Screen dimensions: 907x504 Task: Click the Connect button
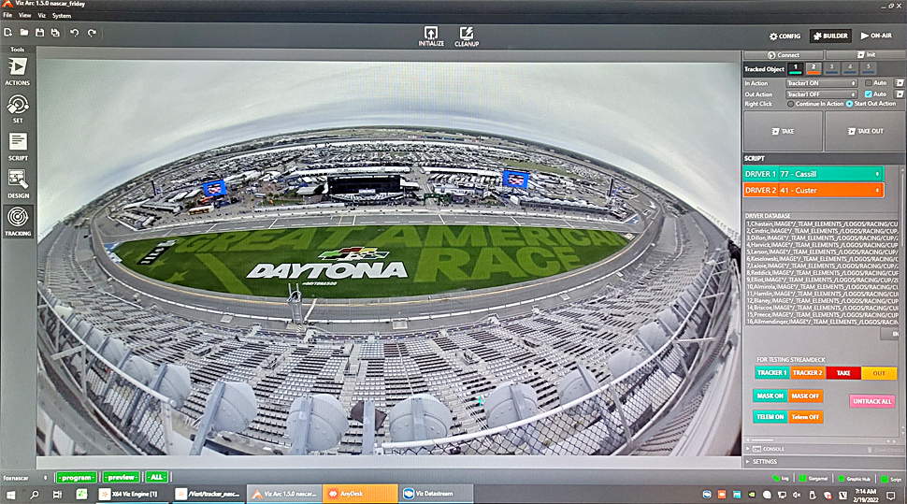(784, 55)
